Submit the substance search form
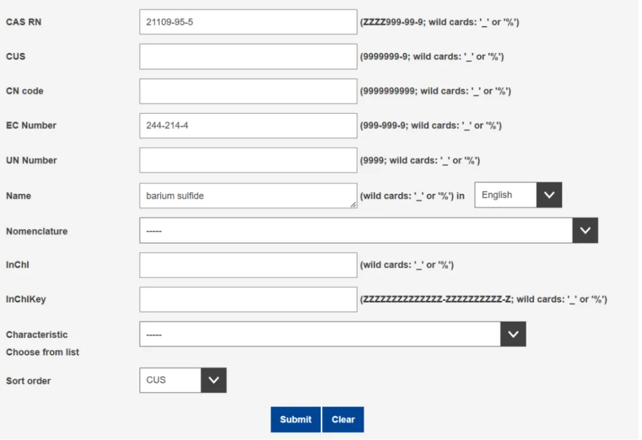The width and height of the screenshot is (642, 440). pos(295,419)
